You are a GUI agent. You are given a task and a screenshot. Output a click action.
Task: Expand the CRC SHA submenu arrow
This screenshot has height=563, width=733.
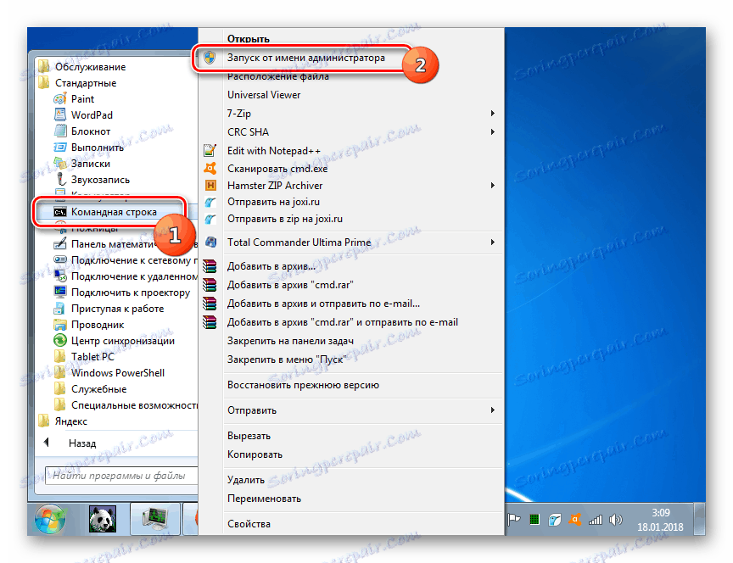tap(493, 132)
